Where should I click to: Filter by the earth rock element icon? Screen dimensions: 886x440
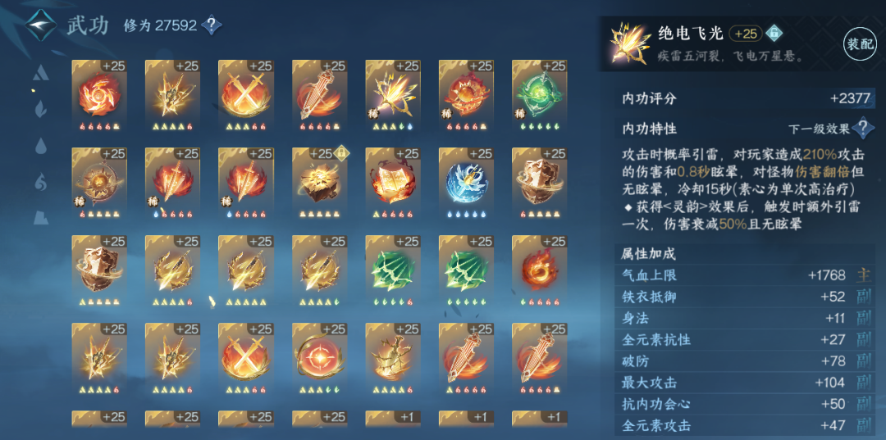point(41,217)
